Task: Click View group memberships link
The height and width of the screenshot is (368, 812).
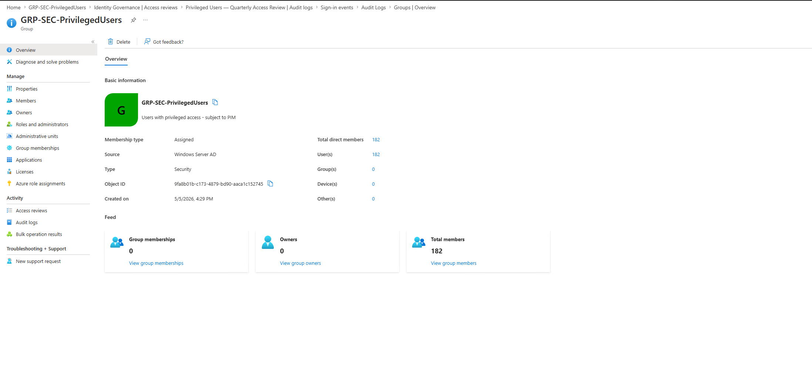Action: point(156,263)
